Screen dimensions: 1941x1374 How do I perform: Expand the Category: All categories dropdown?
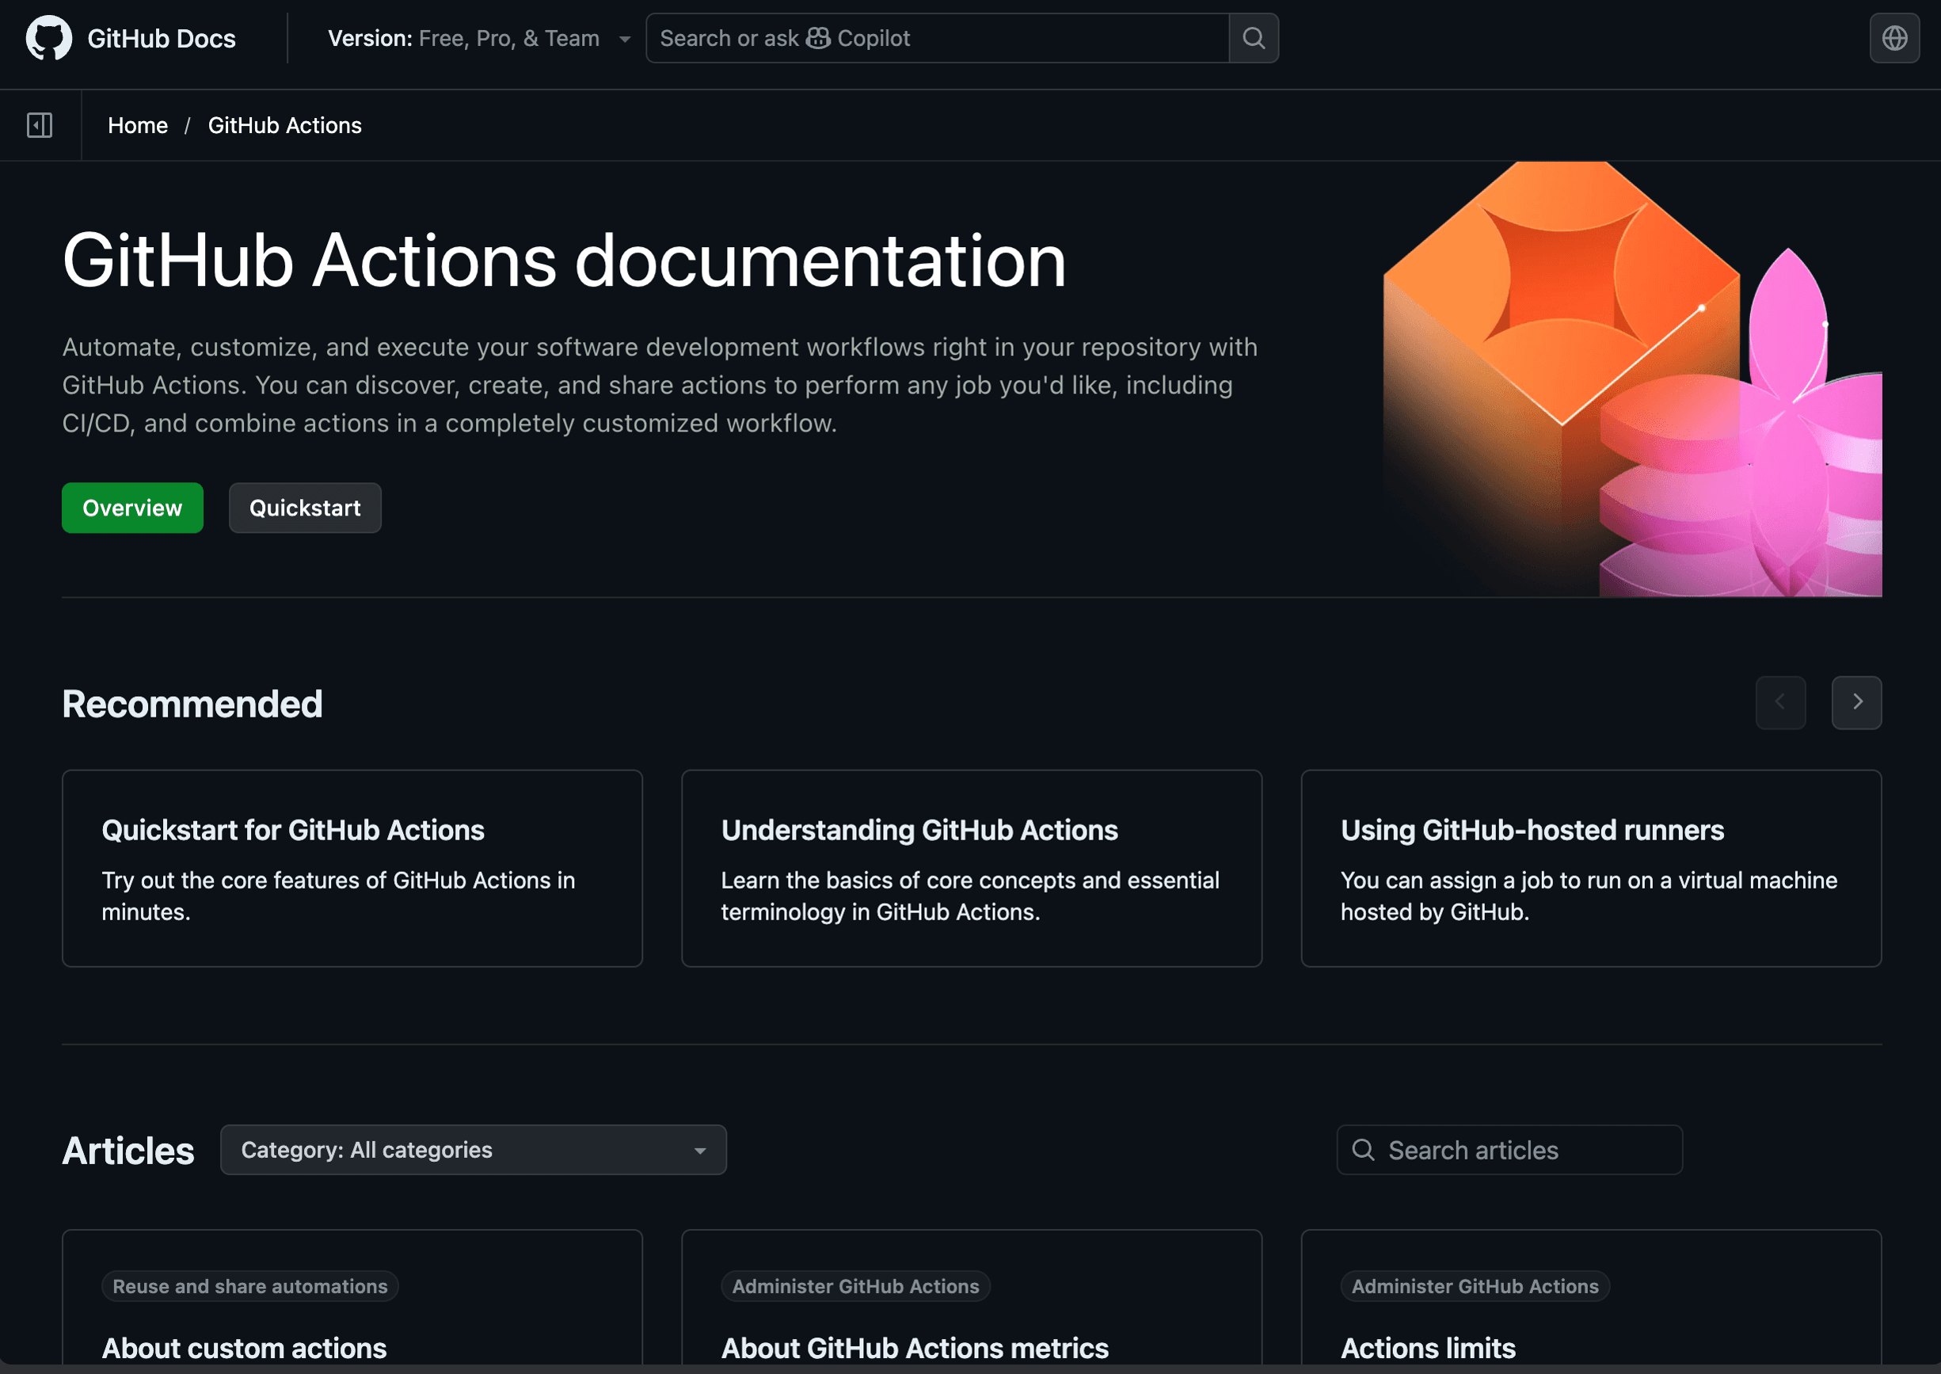[x=473, y=1150]
